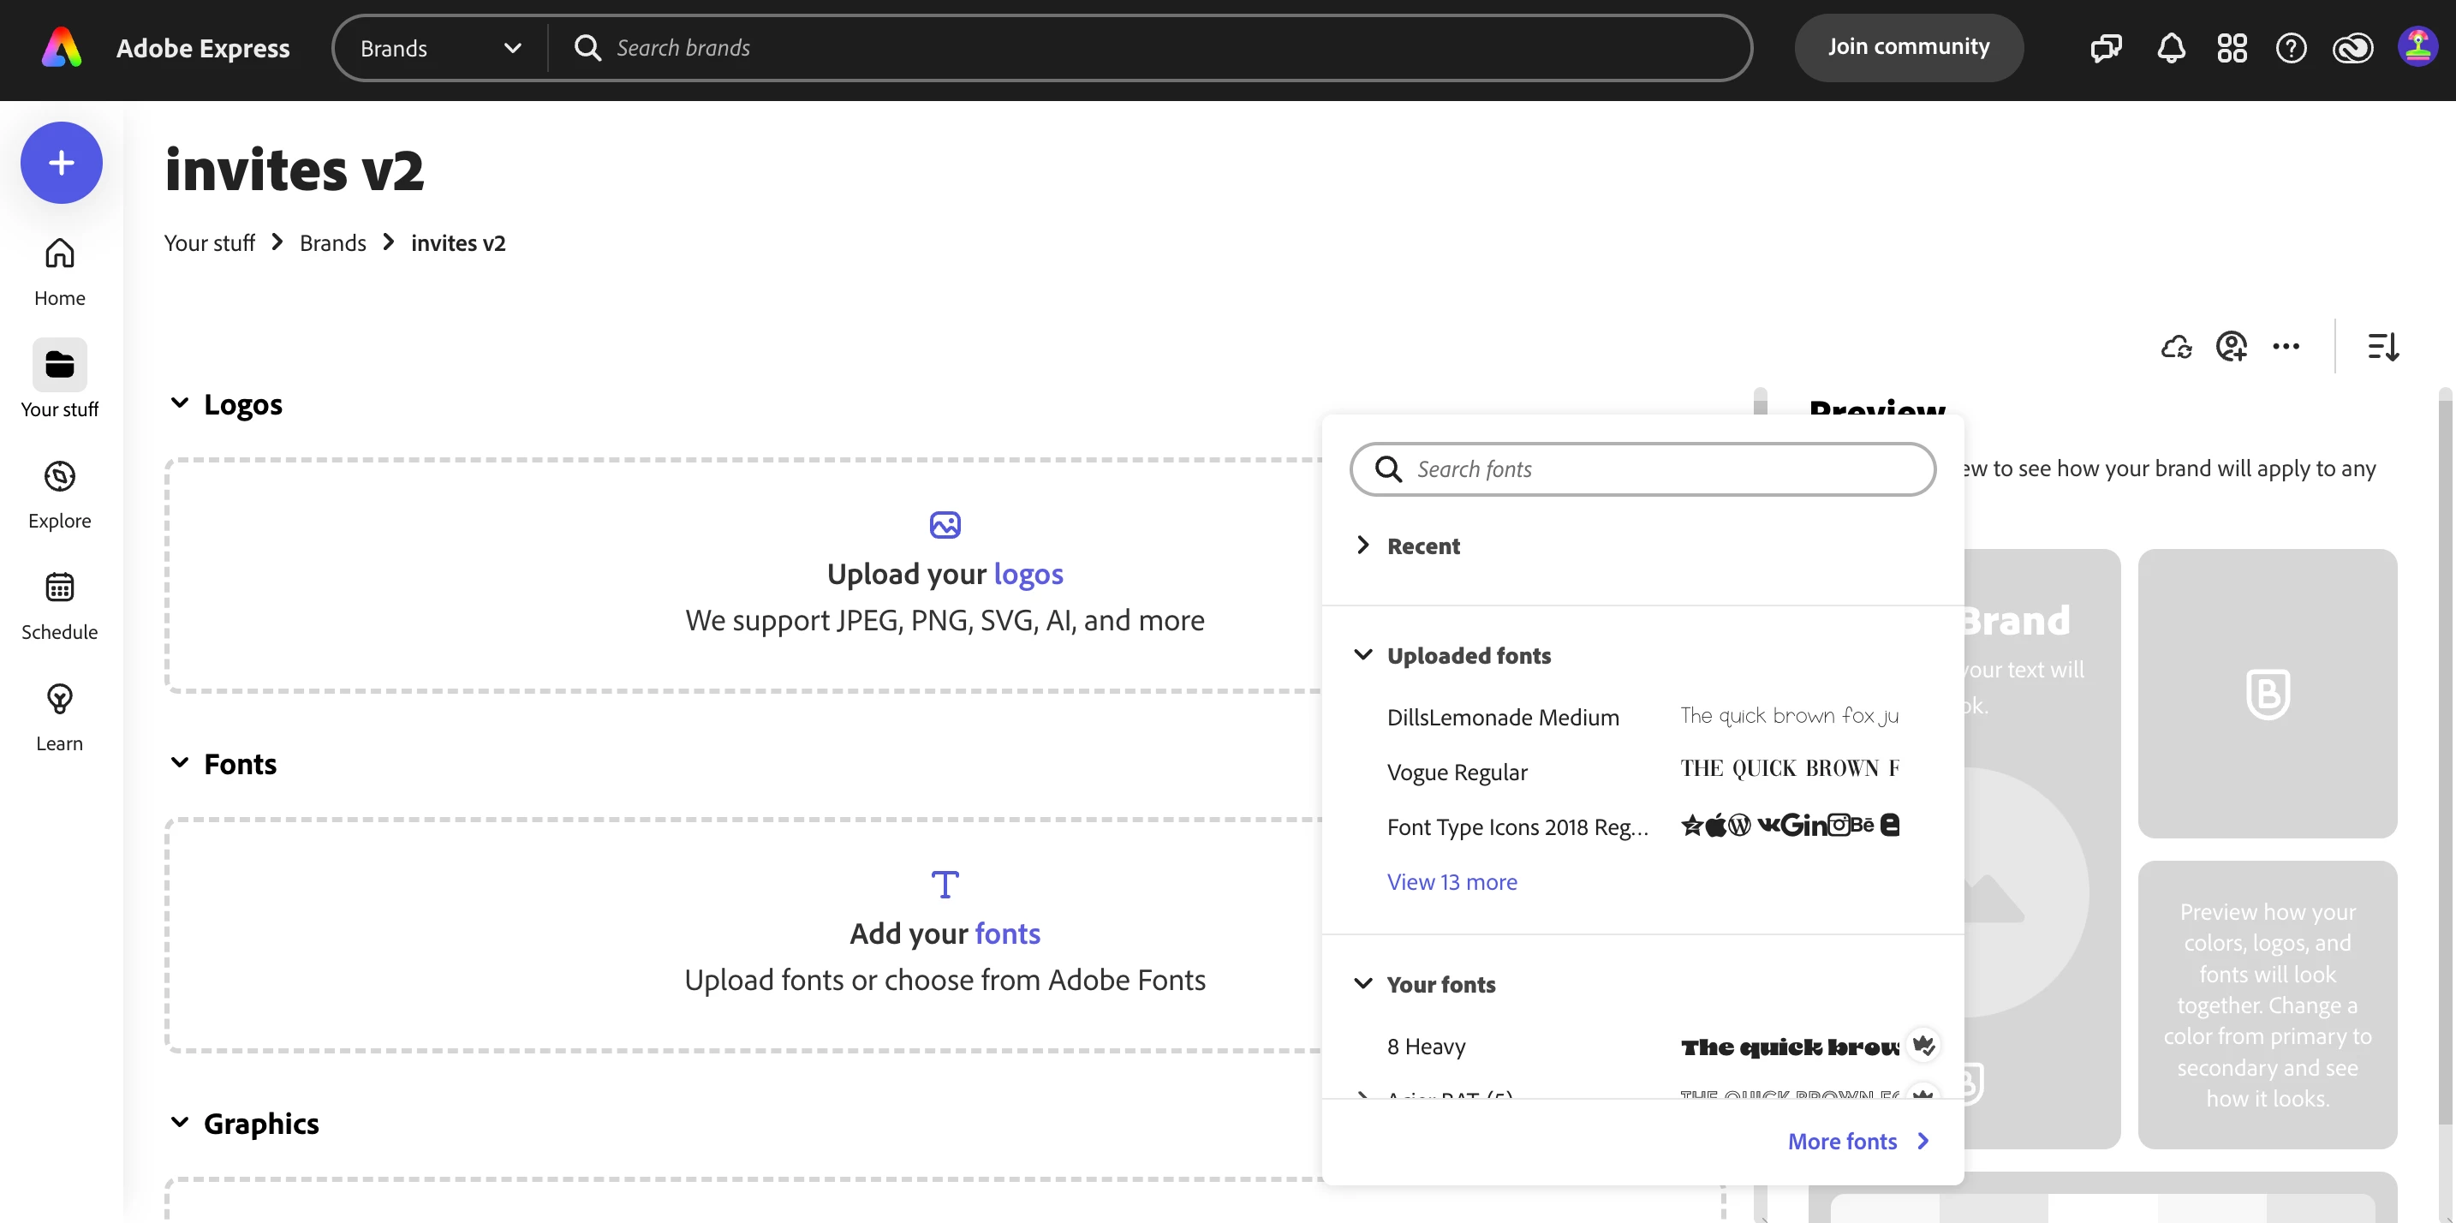Select the DillsLemonade Medium font
Viewport: 2456px width, 1223px height.
[x=1502, y=717]
